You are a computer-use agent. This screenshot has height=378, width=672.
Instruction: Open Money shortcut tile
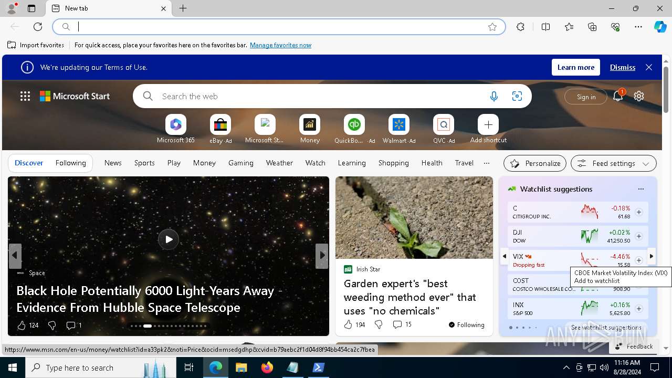[x=310, y=129]
